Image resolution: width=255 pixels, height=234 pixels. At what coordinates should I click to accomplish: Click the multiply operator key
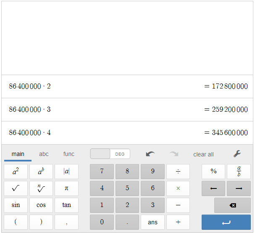178,188
